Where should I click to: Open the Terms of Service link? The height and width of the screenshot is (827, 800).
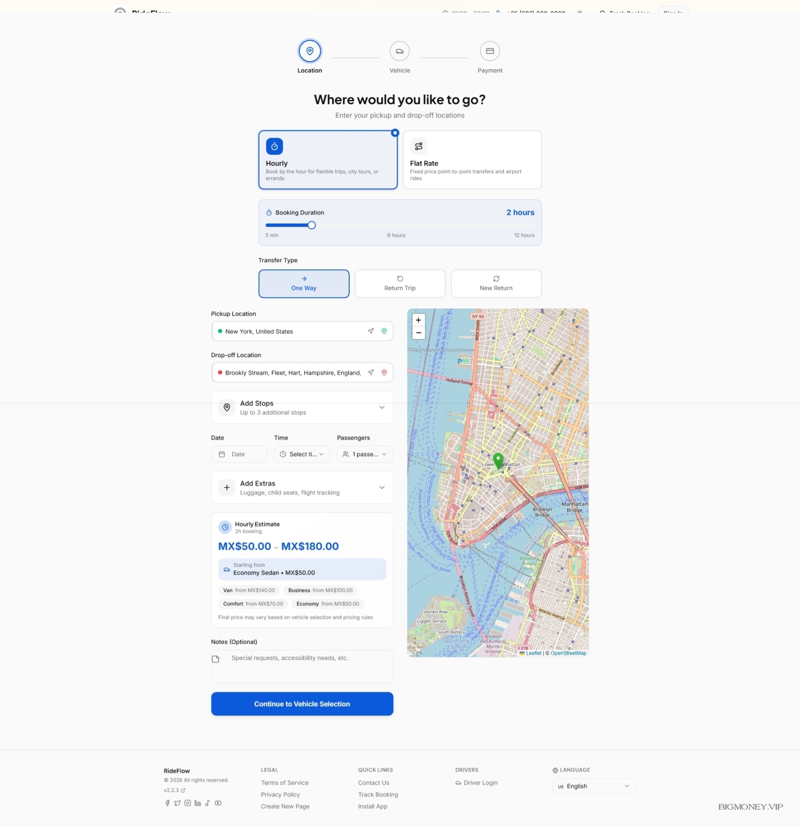[x=285, y=783]
